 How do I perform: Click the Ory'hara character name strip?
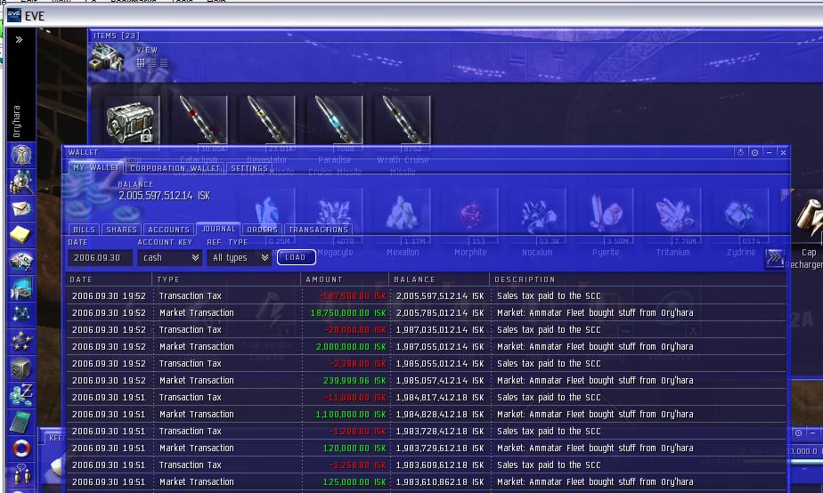pyautogui.click(x=16, y=121)
